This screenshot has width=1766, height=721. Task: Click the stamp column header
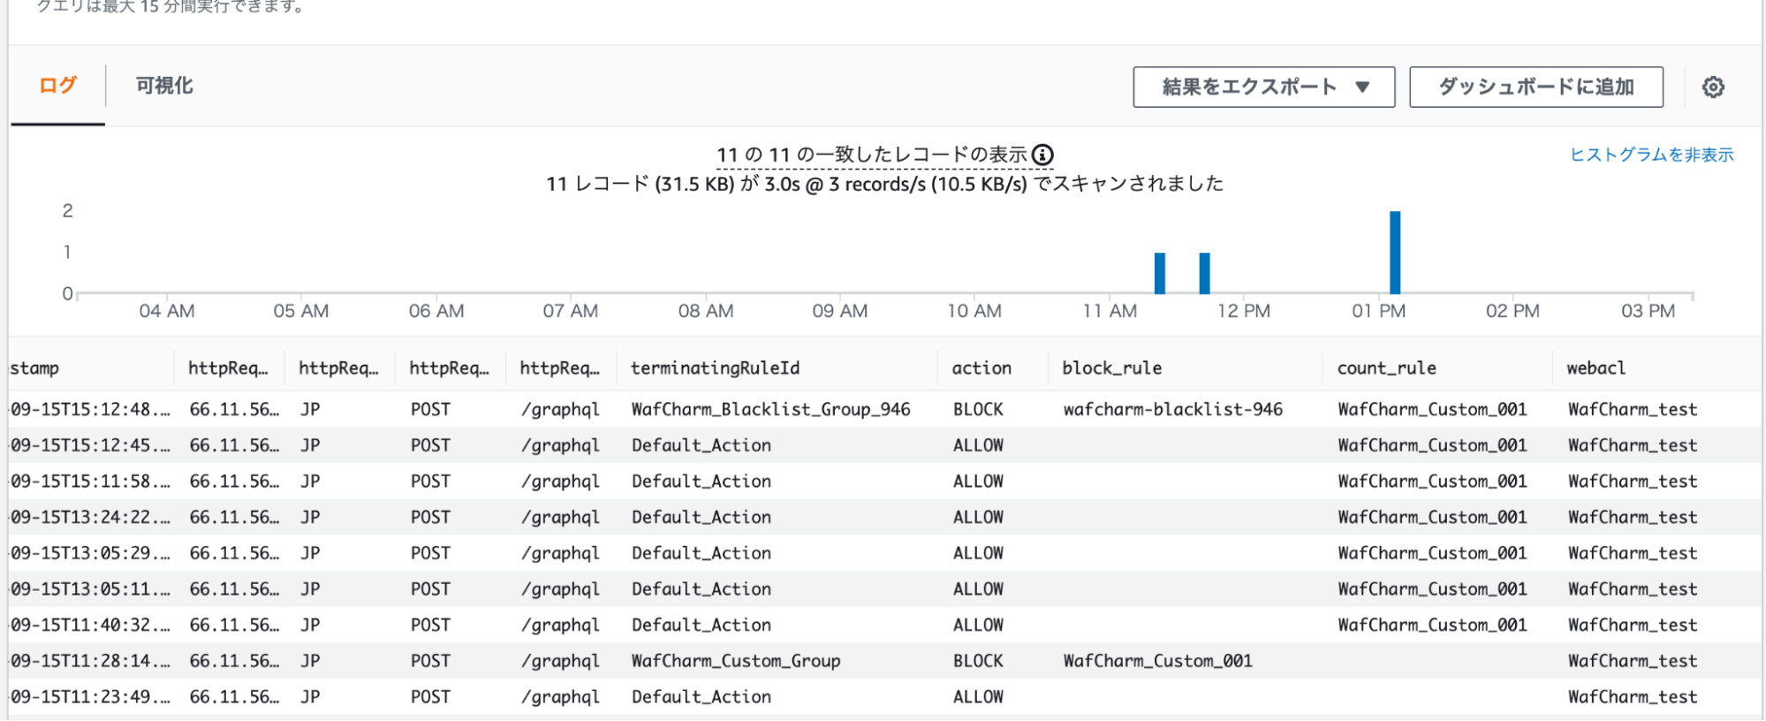coord(35,368)
